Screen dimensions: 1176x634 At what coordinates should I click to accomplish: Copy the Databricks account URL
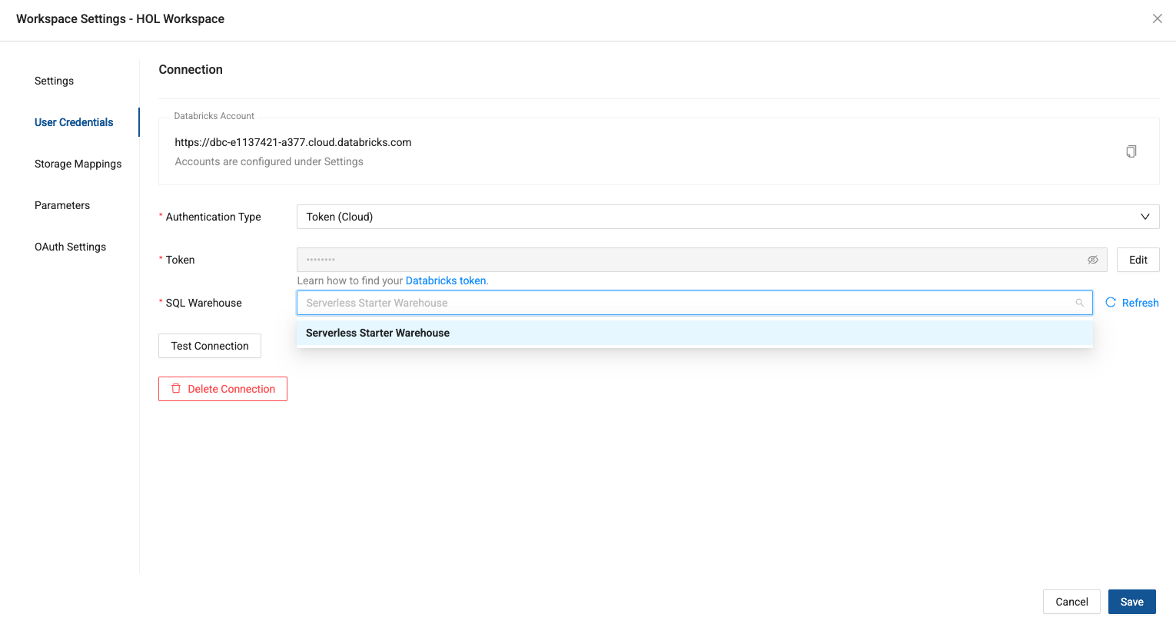click(x=1131, y=151)
